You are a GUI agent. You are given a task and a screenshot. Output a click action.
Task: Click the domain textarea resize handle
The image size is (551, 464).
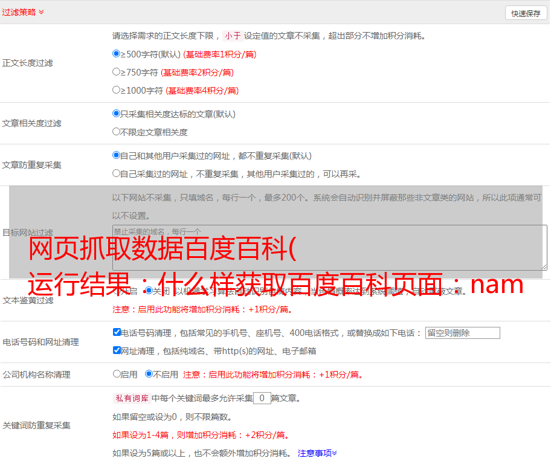click(x=544, y=266)
